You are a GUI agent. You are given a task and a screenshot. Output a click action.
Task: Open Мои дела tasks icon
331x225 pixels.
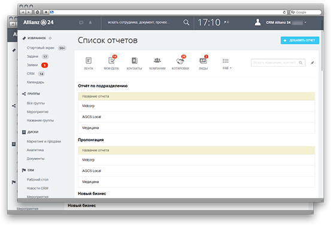[111, 61]
